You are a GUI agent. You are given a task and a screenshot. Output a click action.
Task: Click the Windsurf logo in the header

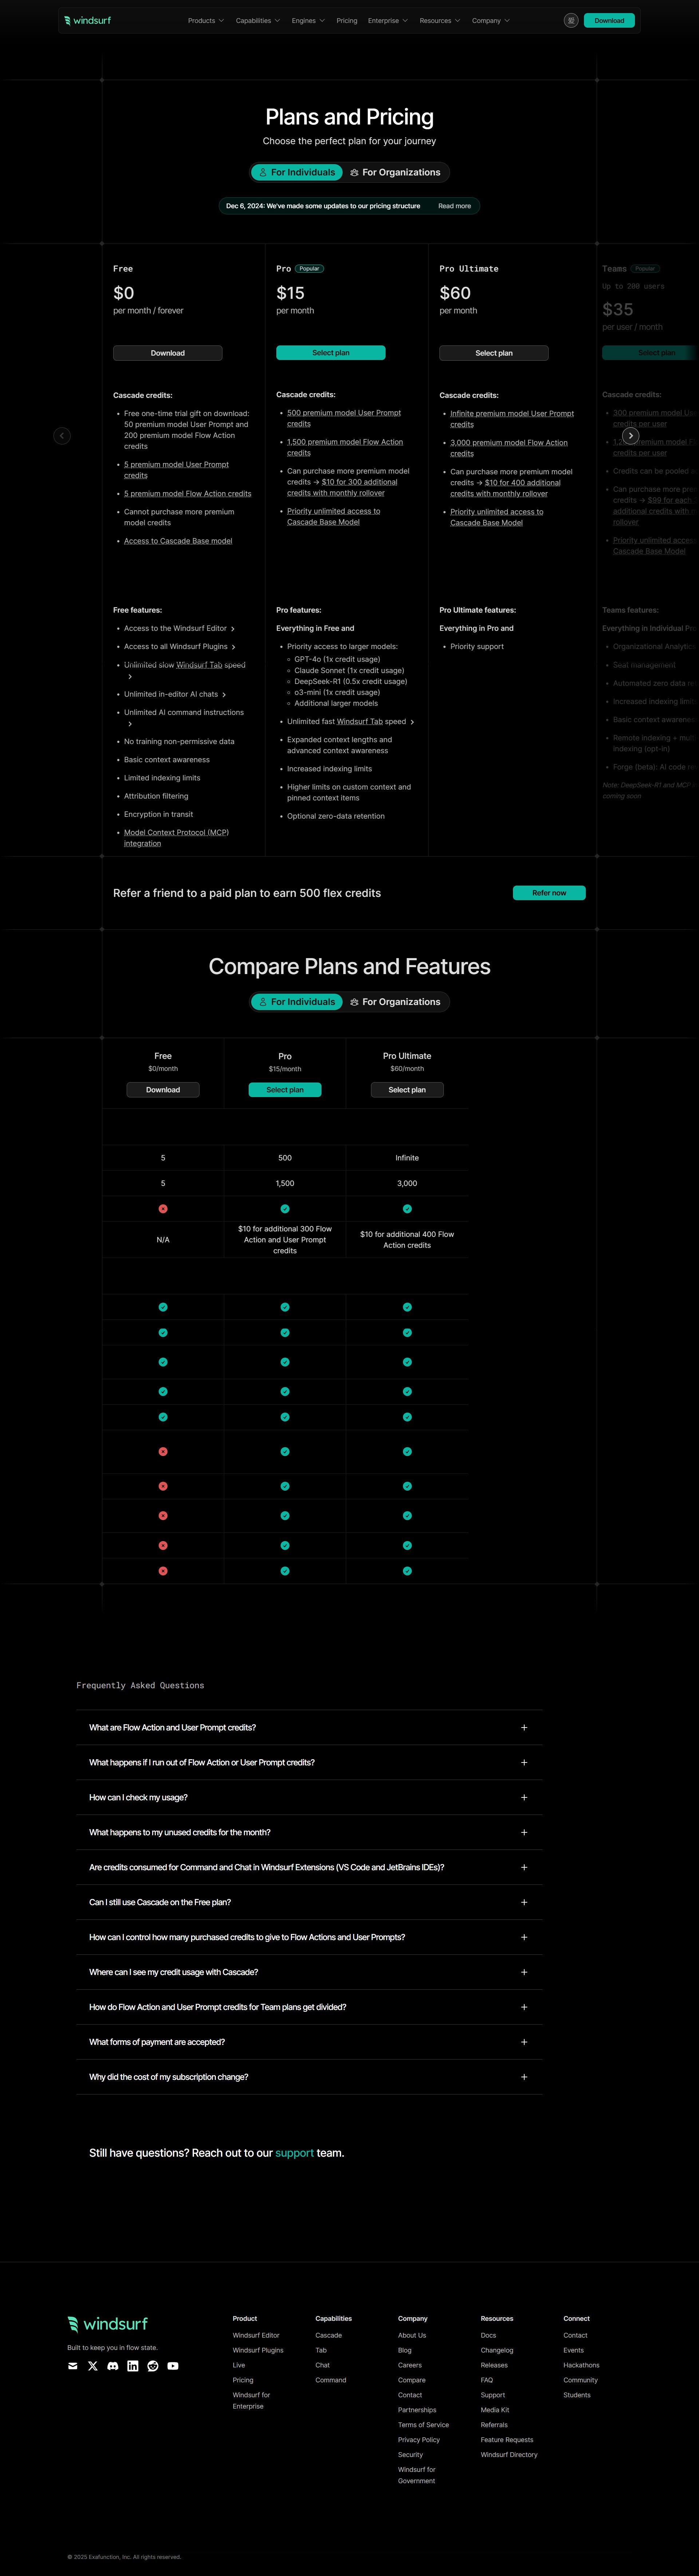(87, 20)
